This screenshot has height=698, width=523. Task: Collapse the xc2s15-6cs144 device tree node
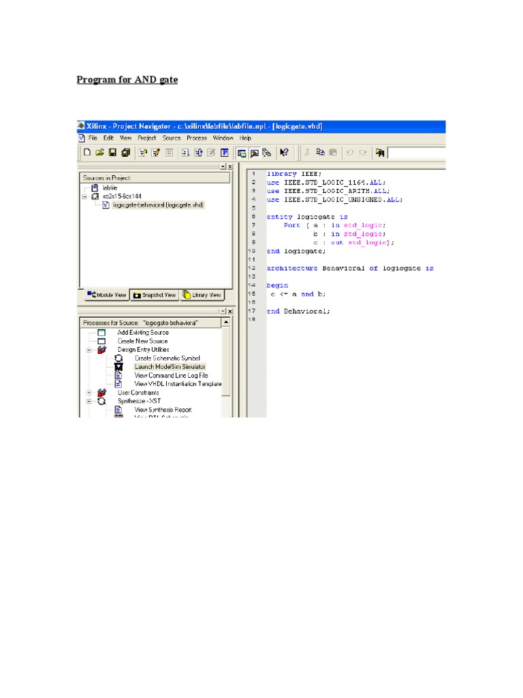pyautogui.click(x=84, y=196)
